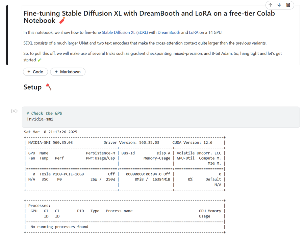Click the Setup heading
The image size is (304, 238).
pyautogui.click(x=32, y=87)
